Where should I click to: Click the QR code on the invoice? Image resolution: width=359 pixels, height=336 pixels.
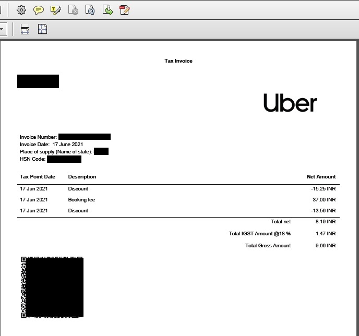pyautogui.click(x=52, y=287)
